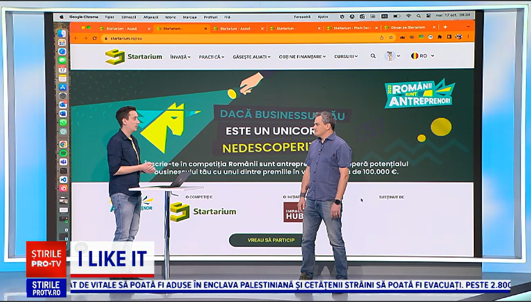The image size is (531, 302).
Task: Go forward in Chrome
Action: 85,38
